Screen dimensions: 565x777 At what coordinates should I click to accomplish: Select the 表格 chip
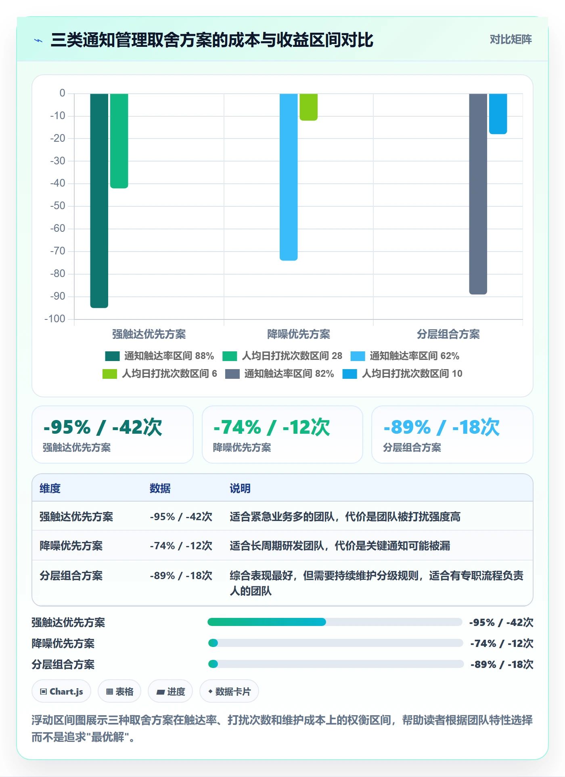tap(119, 691)
